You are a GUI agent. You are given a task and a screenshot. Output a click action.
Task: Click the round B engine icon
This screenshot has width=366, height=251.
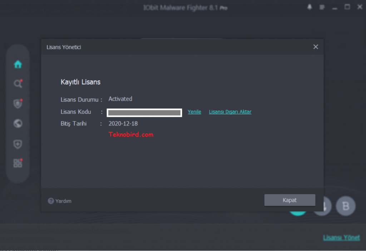346,206
